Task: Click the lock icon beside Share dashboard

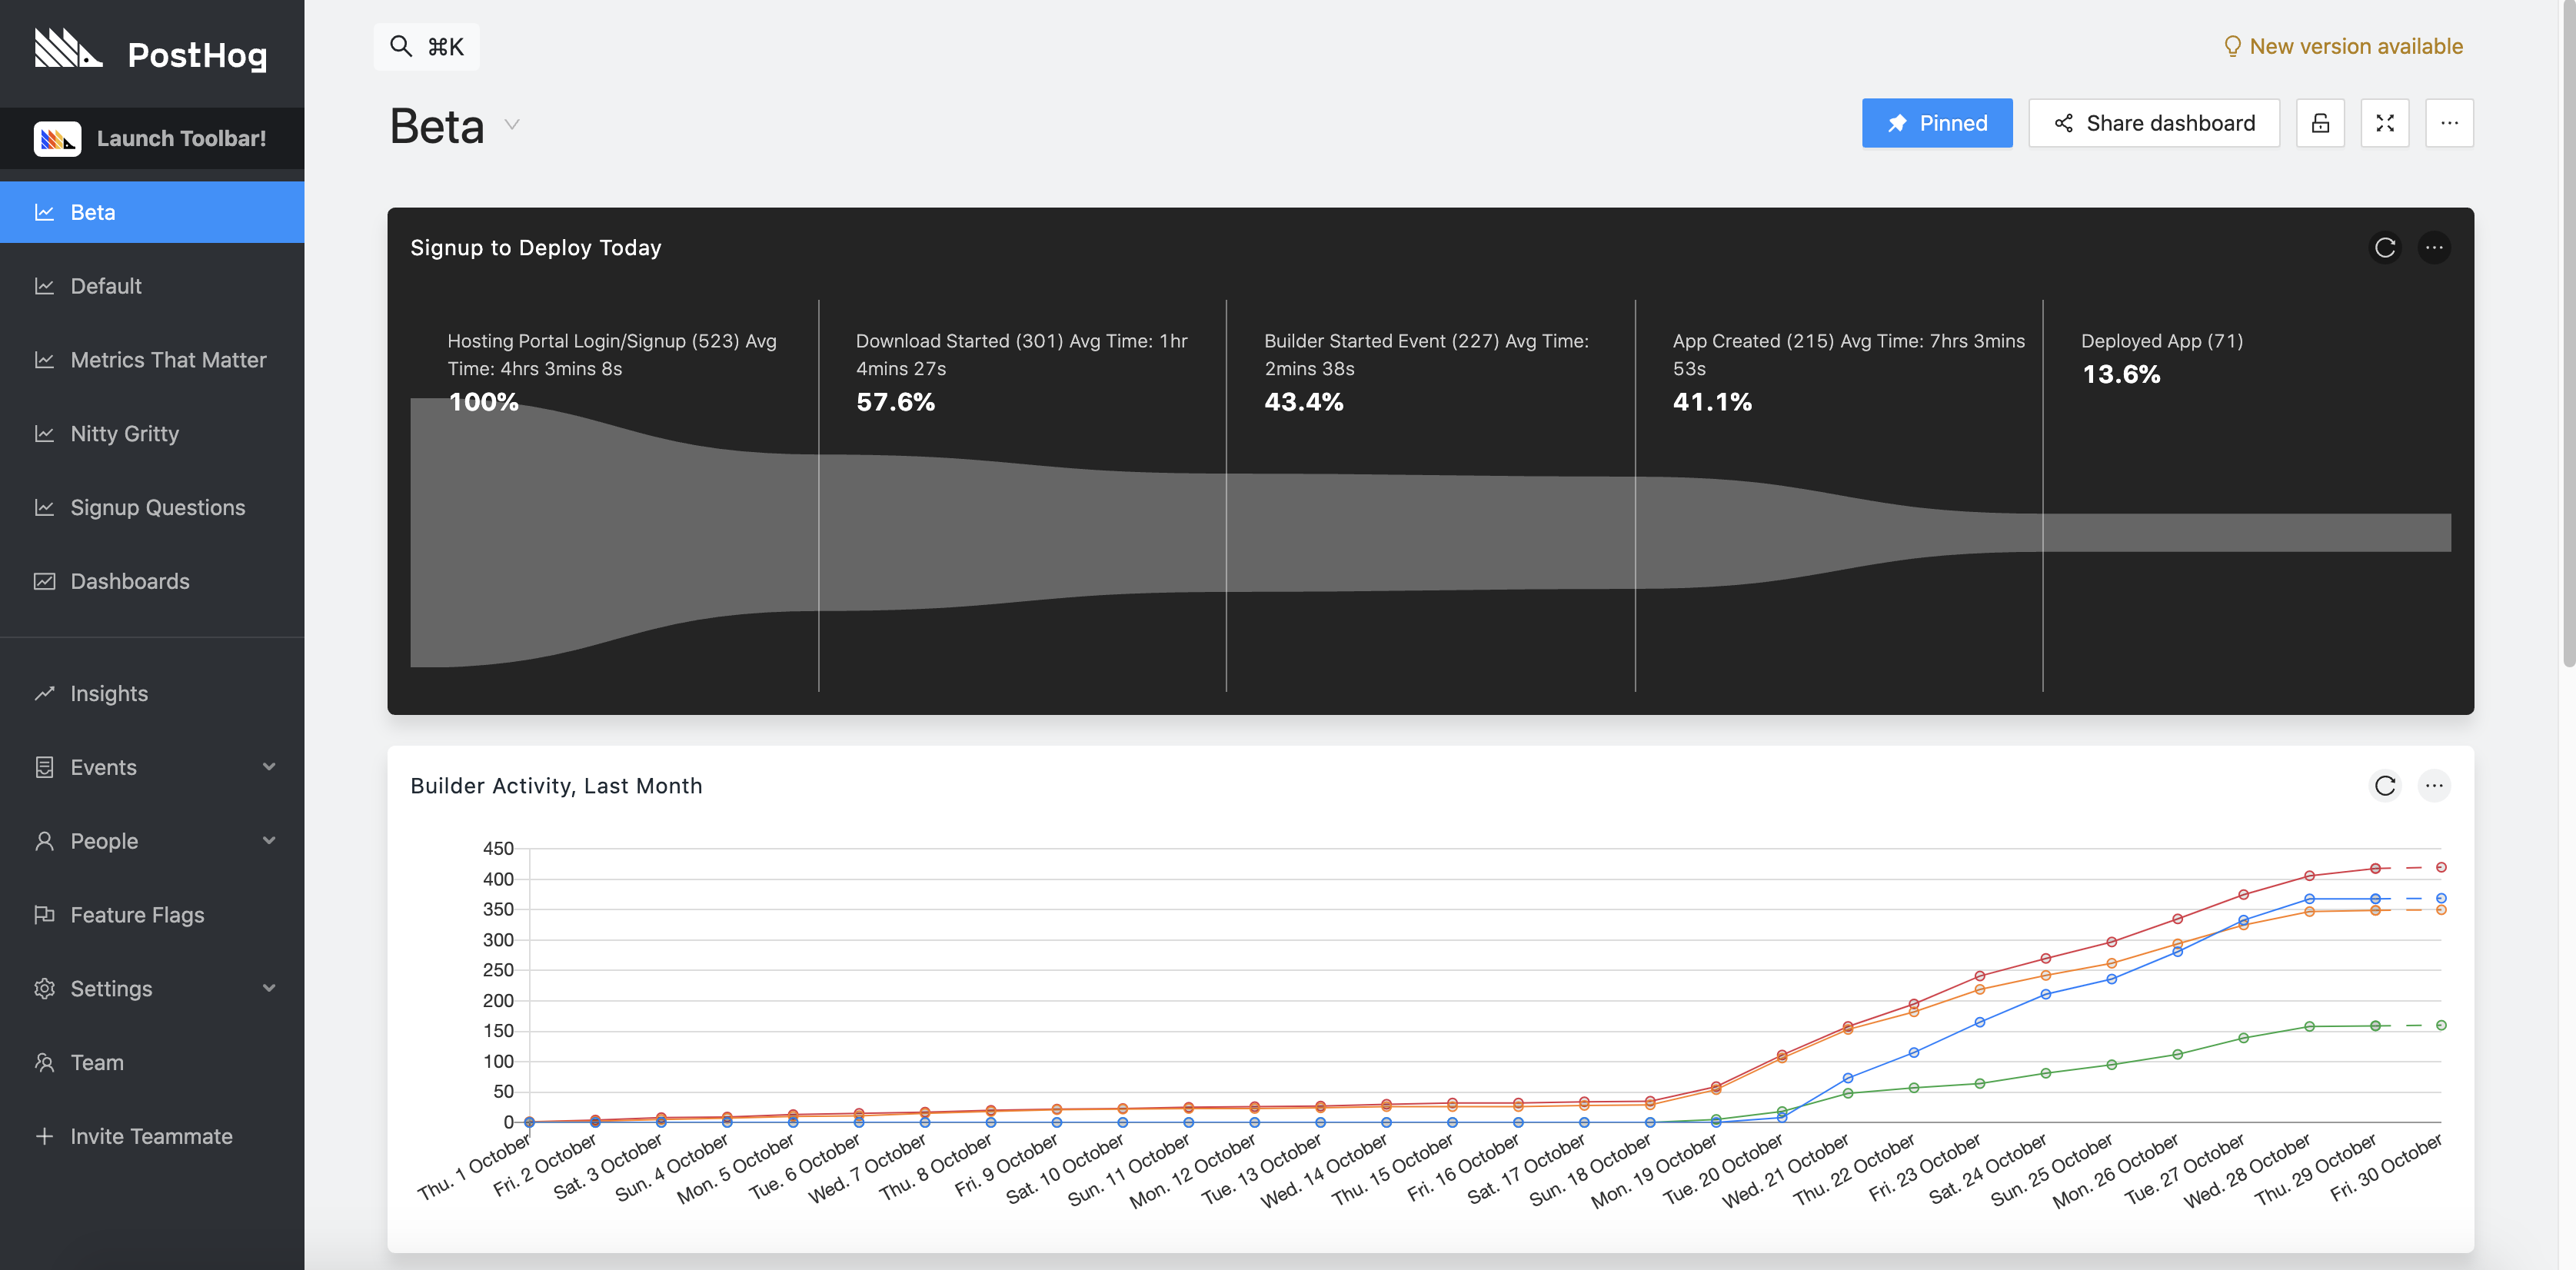Action: [x=2320, y=123]
